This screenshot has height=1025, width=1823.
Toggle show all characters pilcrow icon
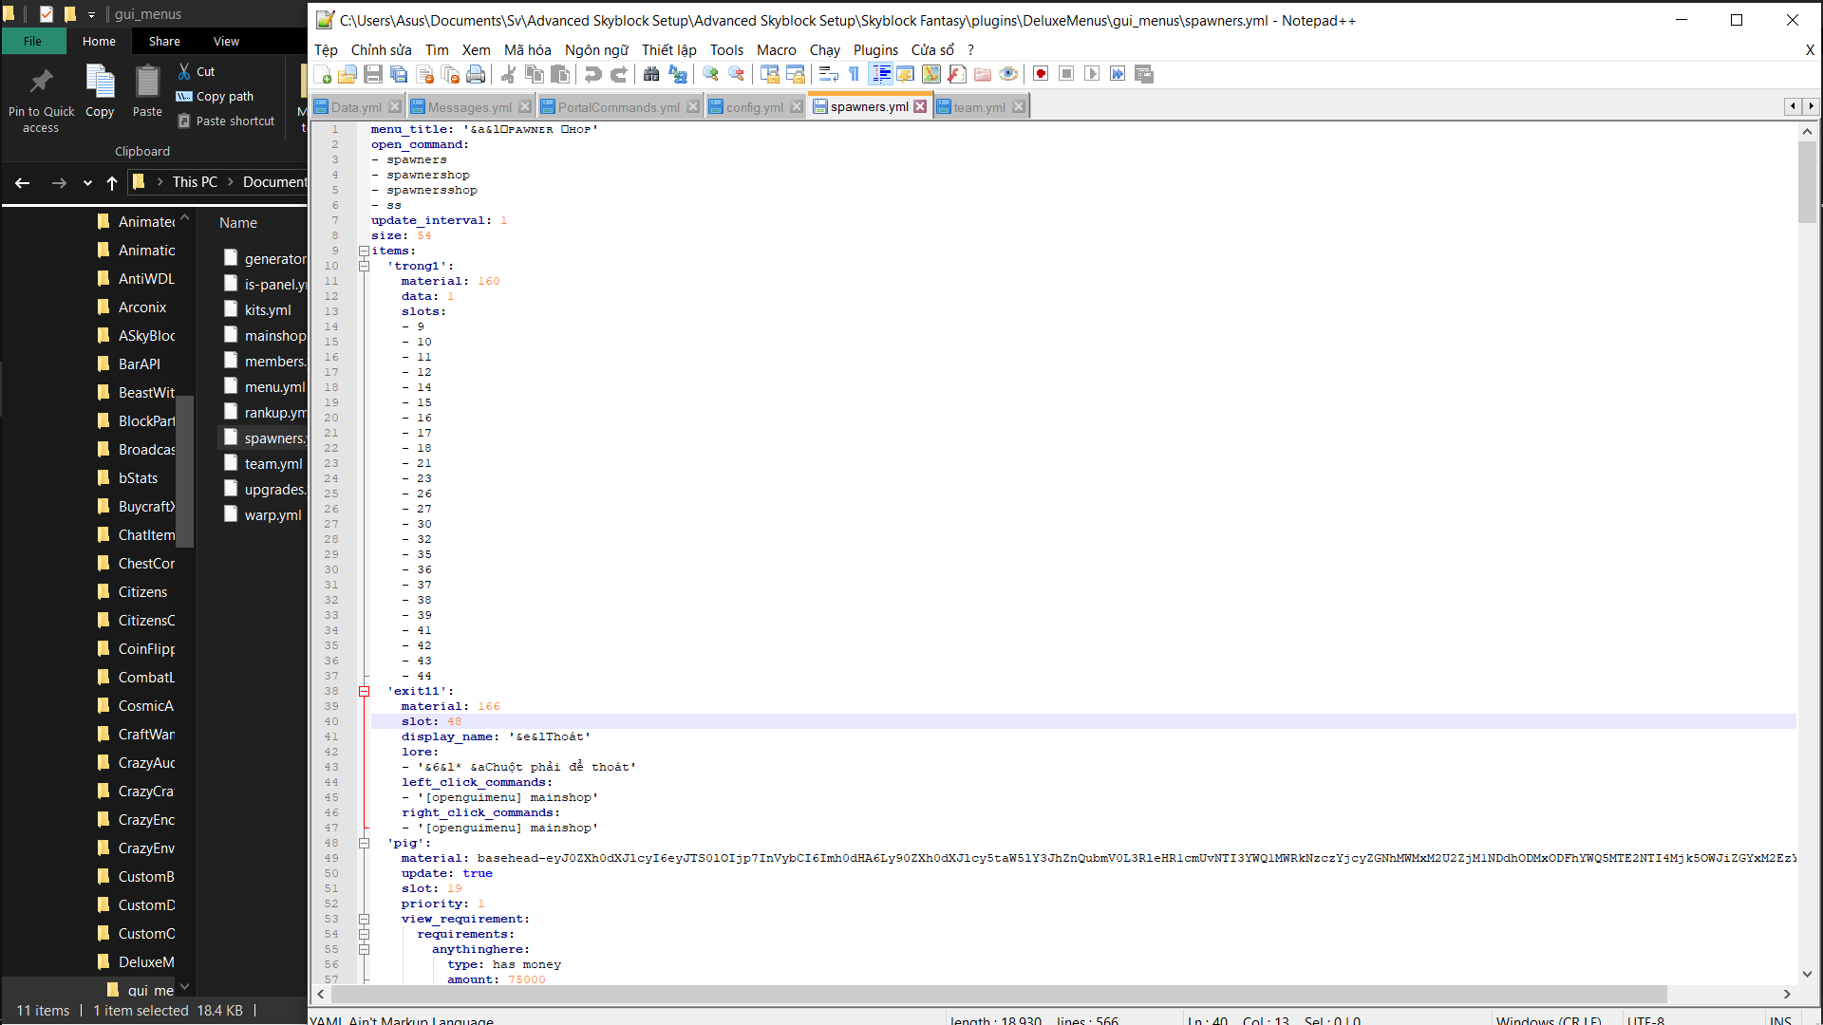(854, 74)
